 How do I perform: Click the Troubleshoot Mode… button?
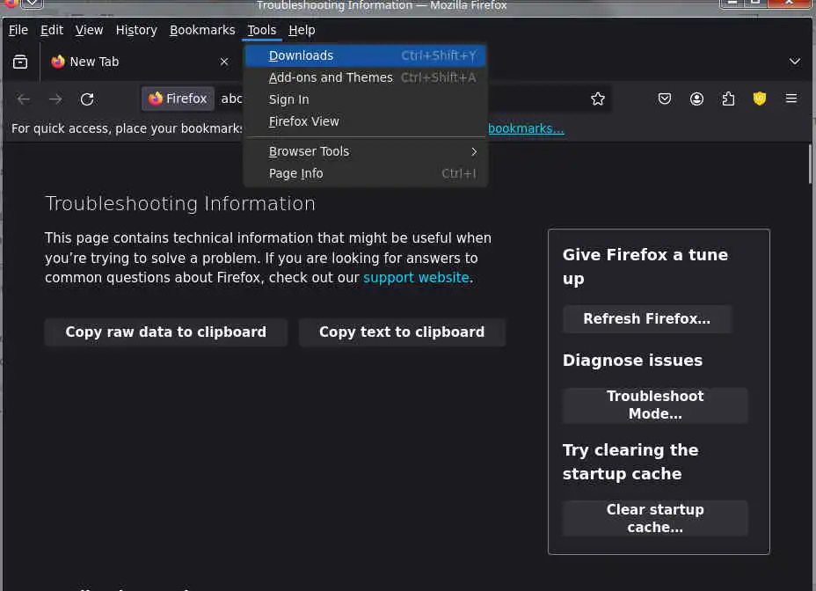[x=655, y=405]
